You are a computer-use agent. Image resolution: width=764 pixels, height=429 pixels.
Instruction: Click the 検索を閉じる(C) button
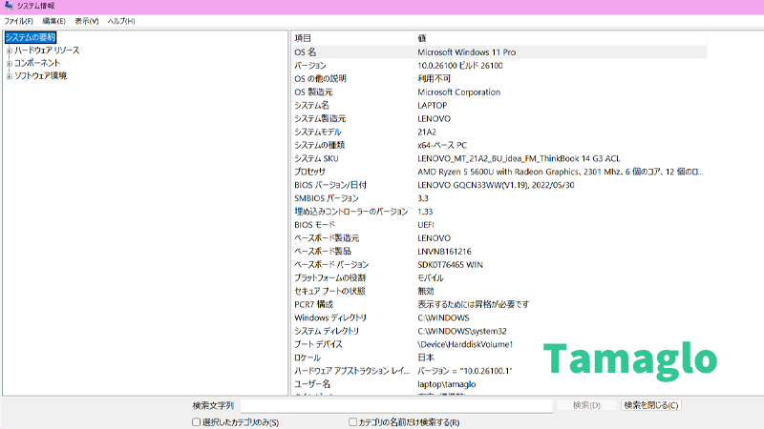[651, 405]
